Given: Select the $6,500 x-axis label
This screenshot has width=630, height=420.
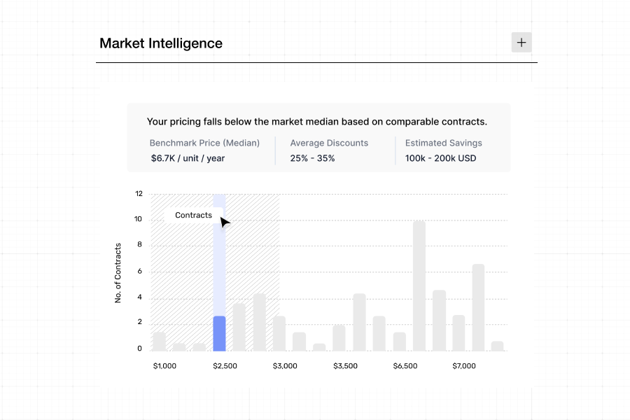Looking at the screenshot, I should pyautogui.click(x=405, y=366).
